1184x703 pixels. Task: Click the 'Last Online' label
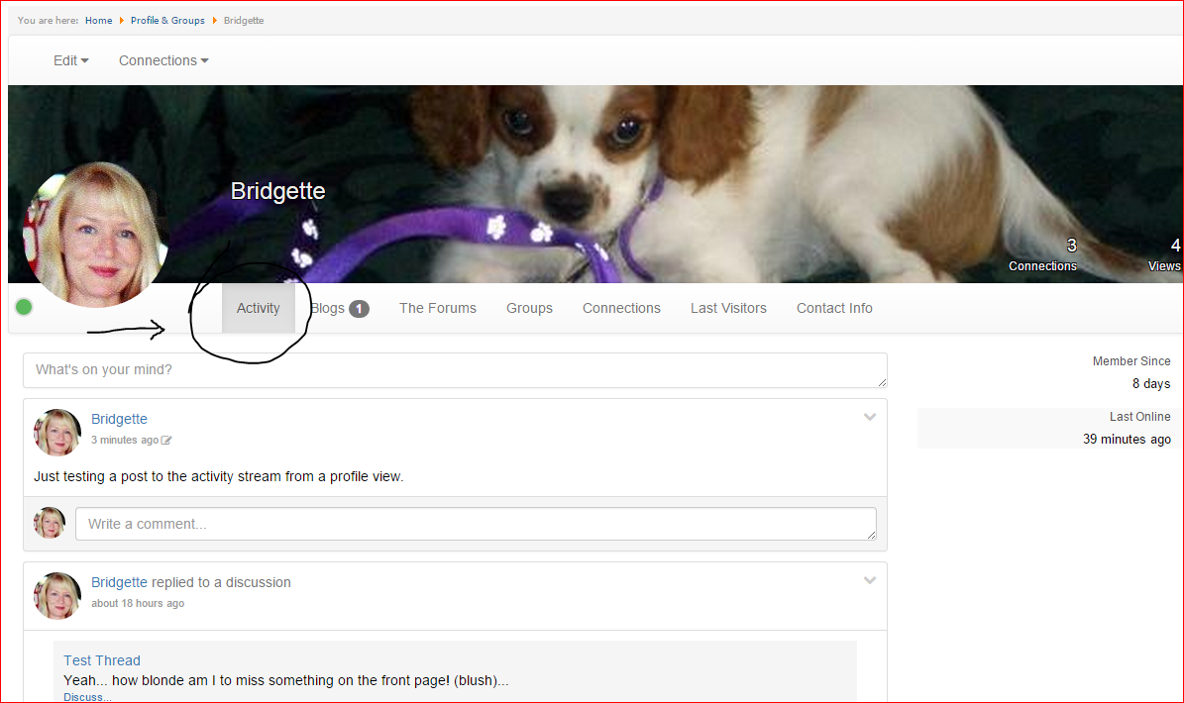tap(1140, 417)
